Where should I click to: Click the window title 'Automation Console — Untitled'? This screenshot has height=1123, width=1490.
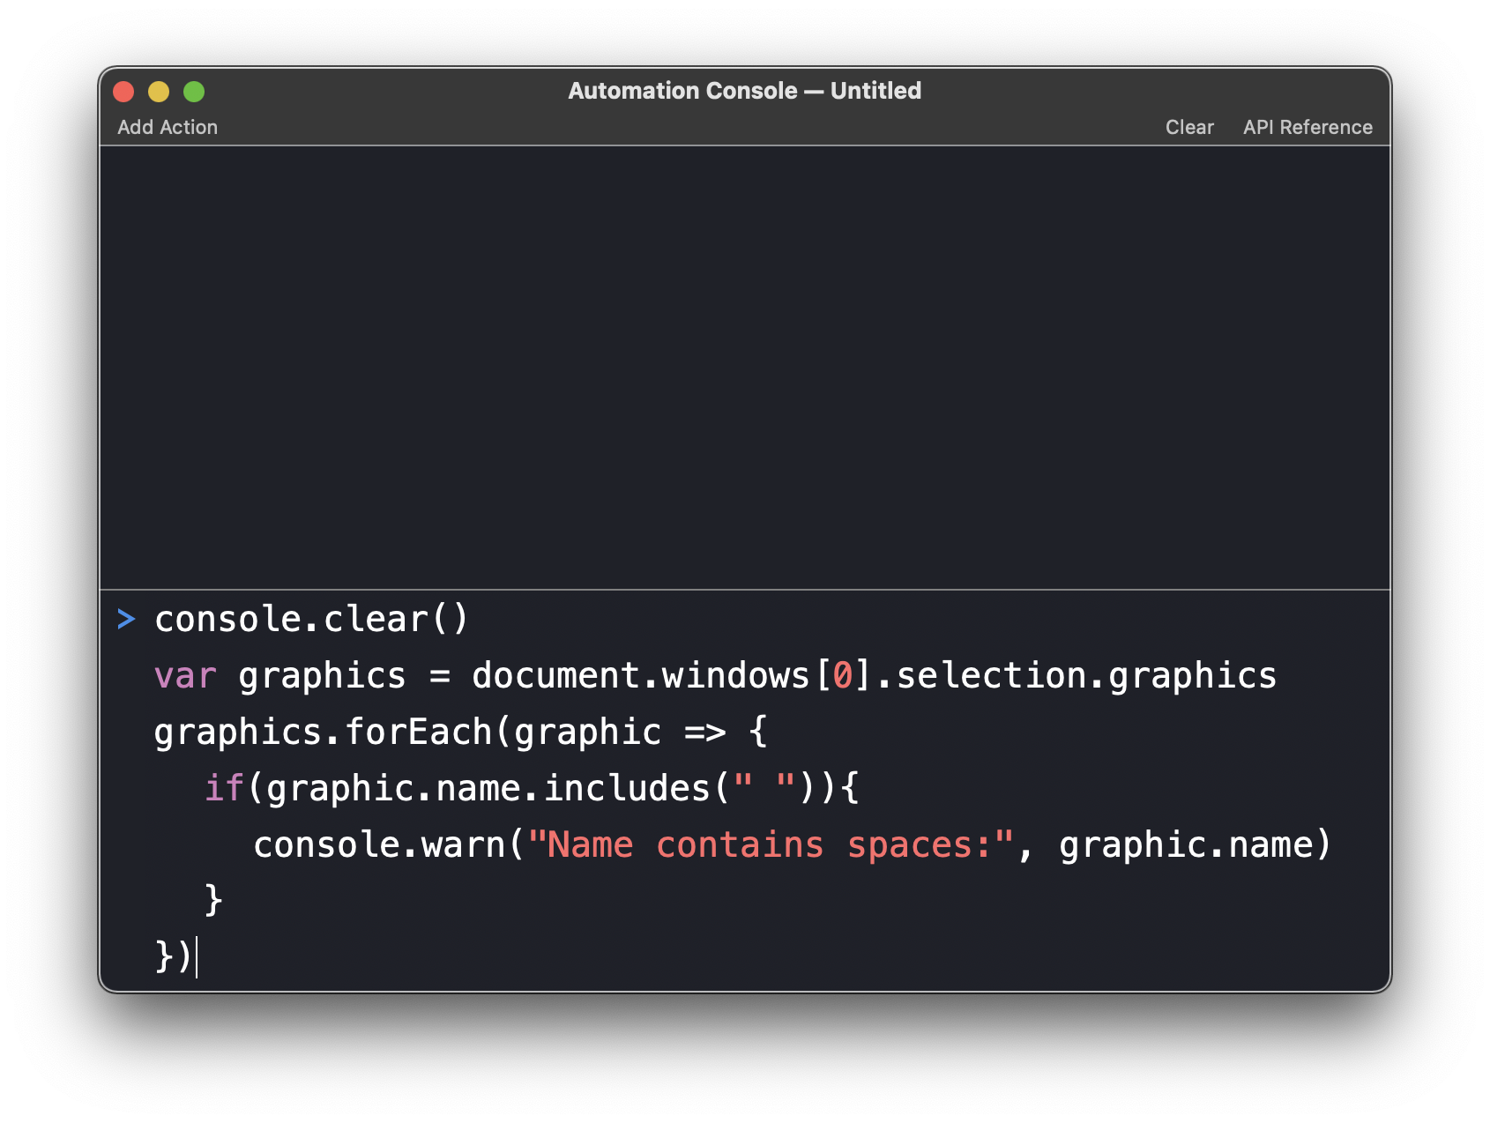click(x=744, y=91)
